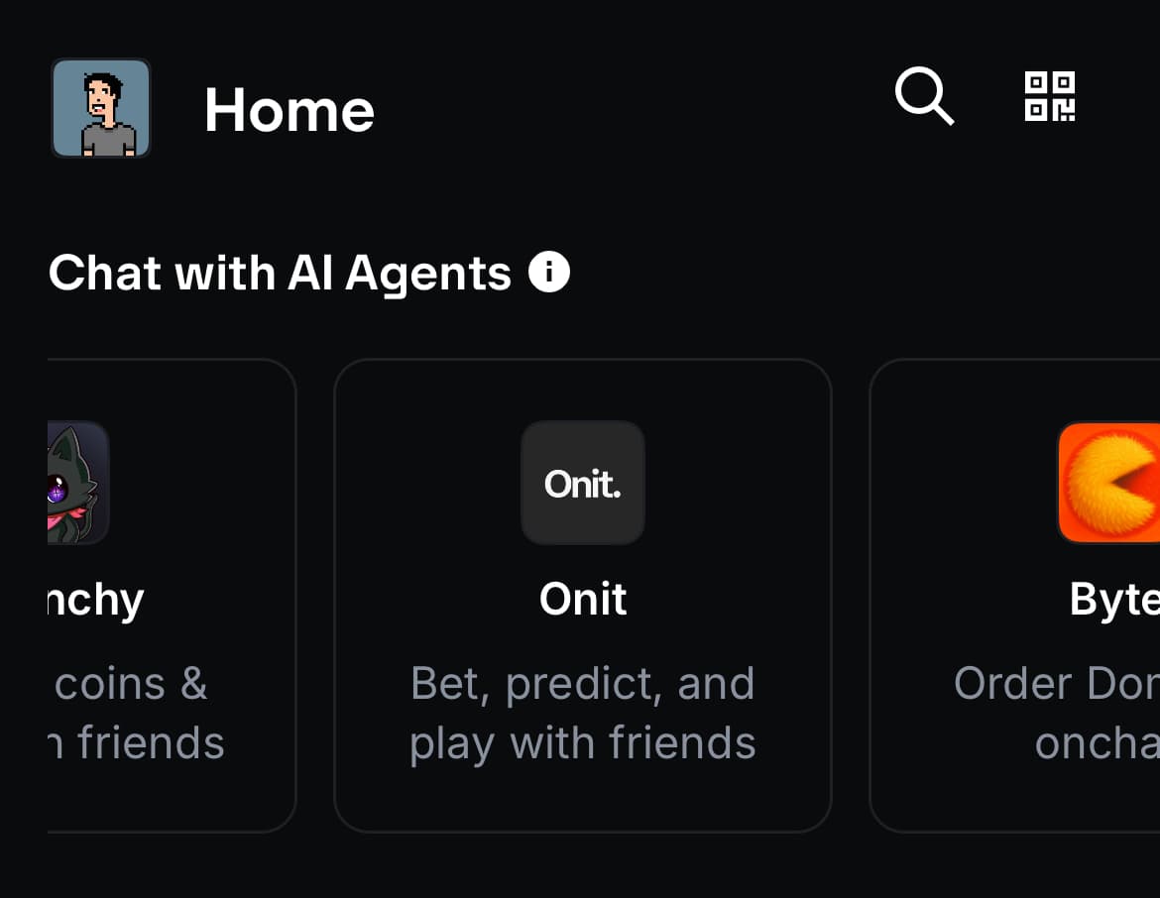Click empty area beside Byte card icon

click(x=964, y=483)
